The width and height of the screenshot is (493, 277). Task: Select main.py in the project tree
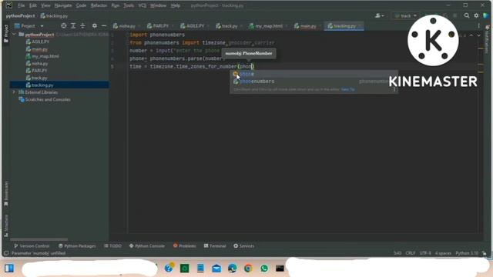[x=36, y=49]
